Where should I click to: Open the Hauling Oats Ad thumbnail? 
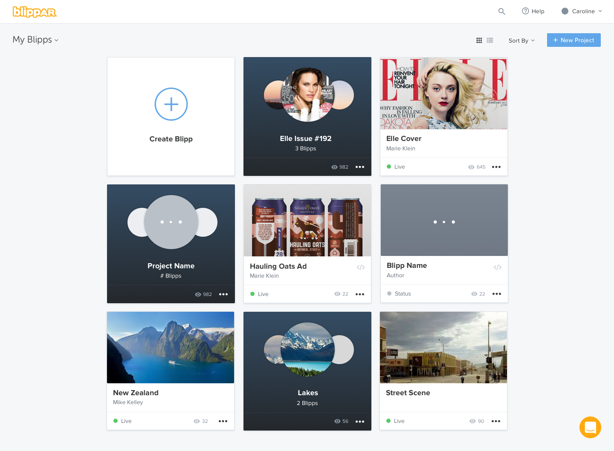(307, 221)
